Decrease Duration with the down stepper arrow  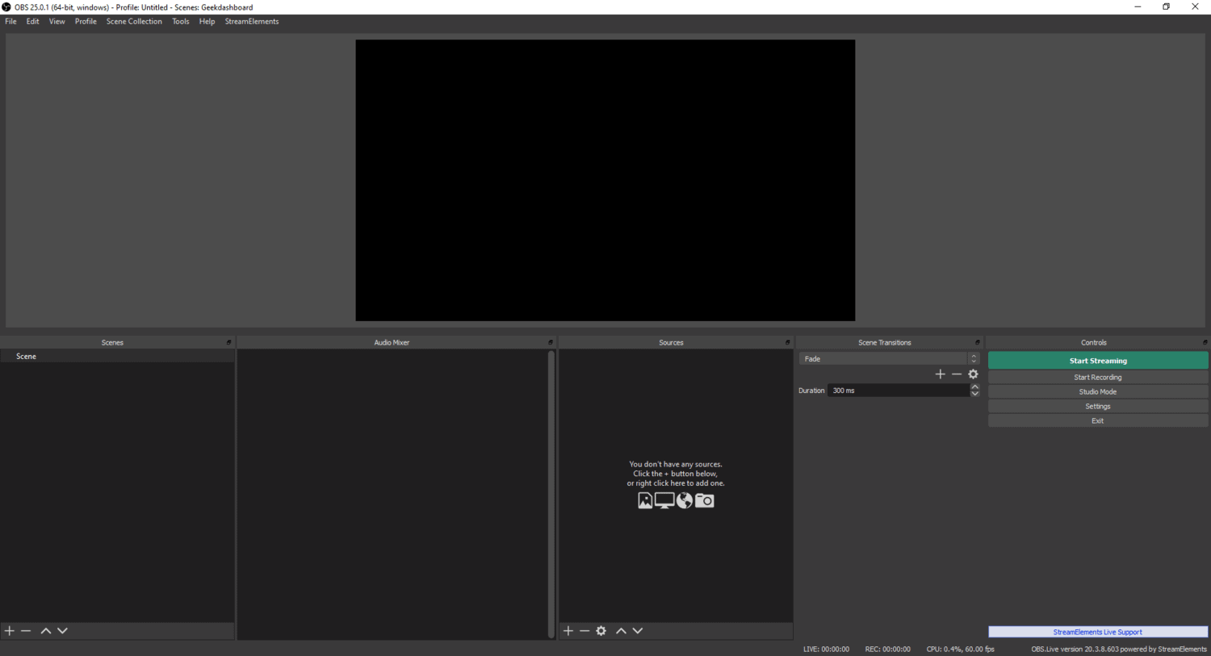(974, 393)
